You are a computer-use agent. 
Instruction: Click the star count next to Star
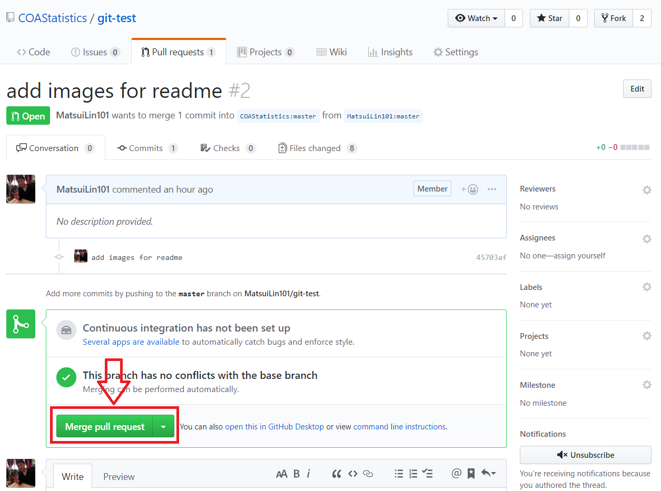click(x=578, y=18)
